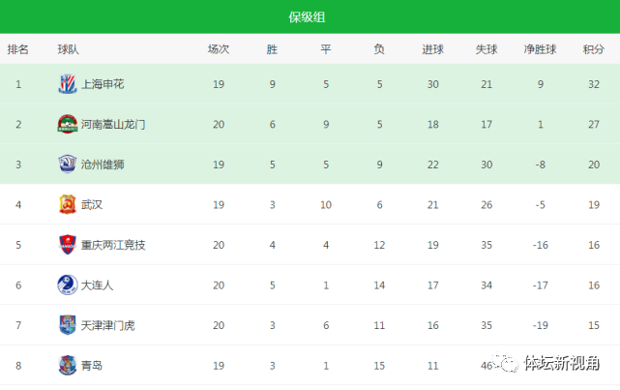
Task: Open the 天津津门虎 team name link
Action: tap(108, 325)
